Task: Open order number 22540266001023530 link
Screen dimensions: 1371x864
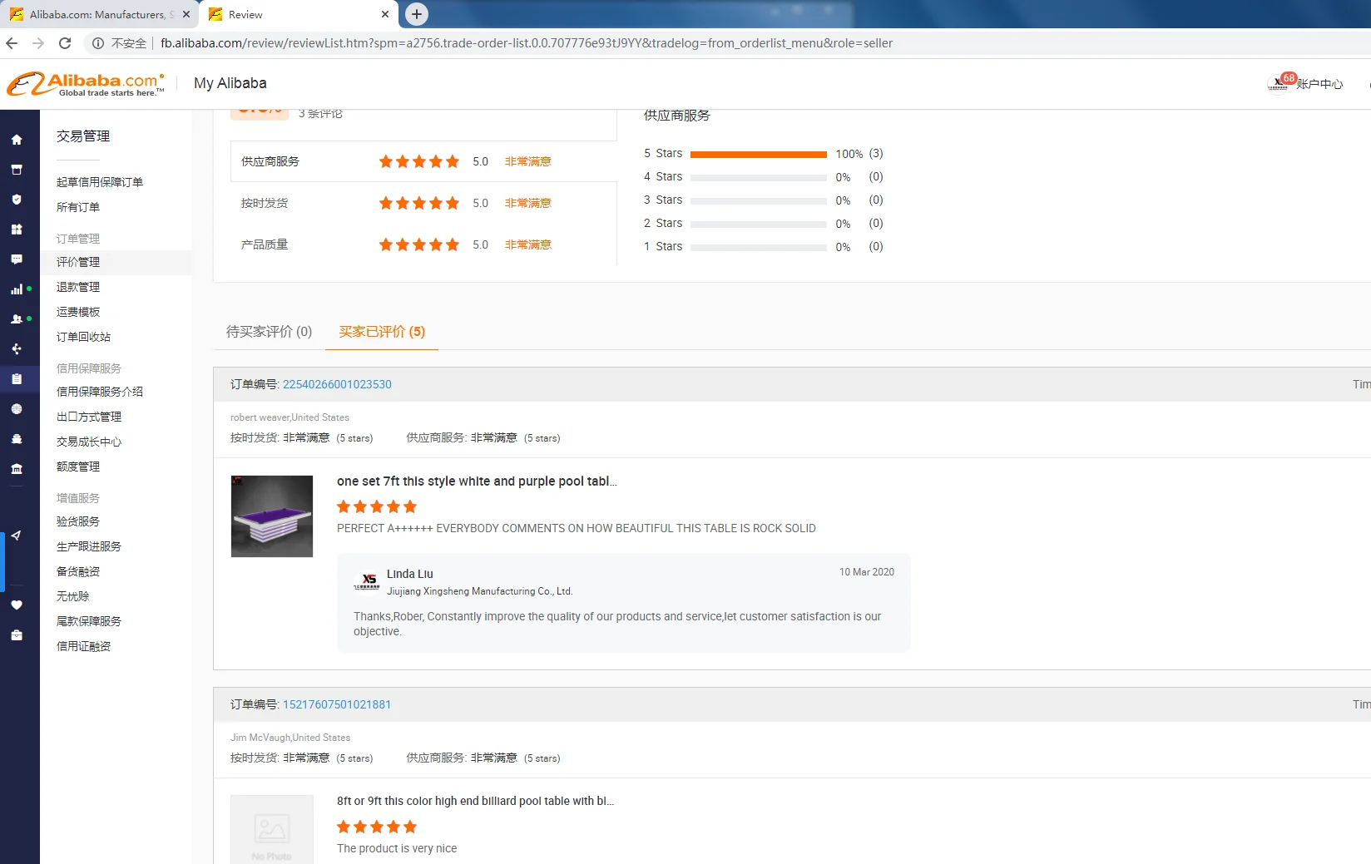Action: (337, 384)
